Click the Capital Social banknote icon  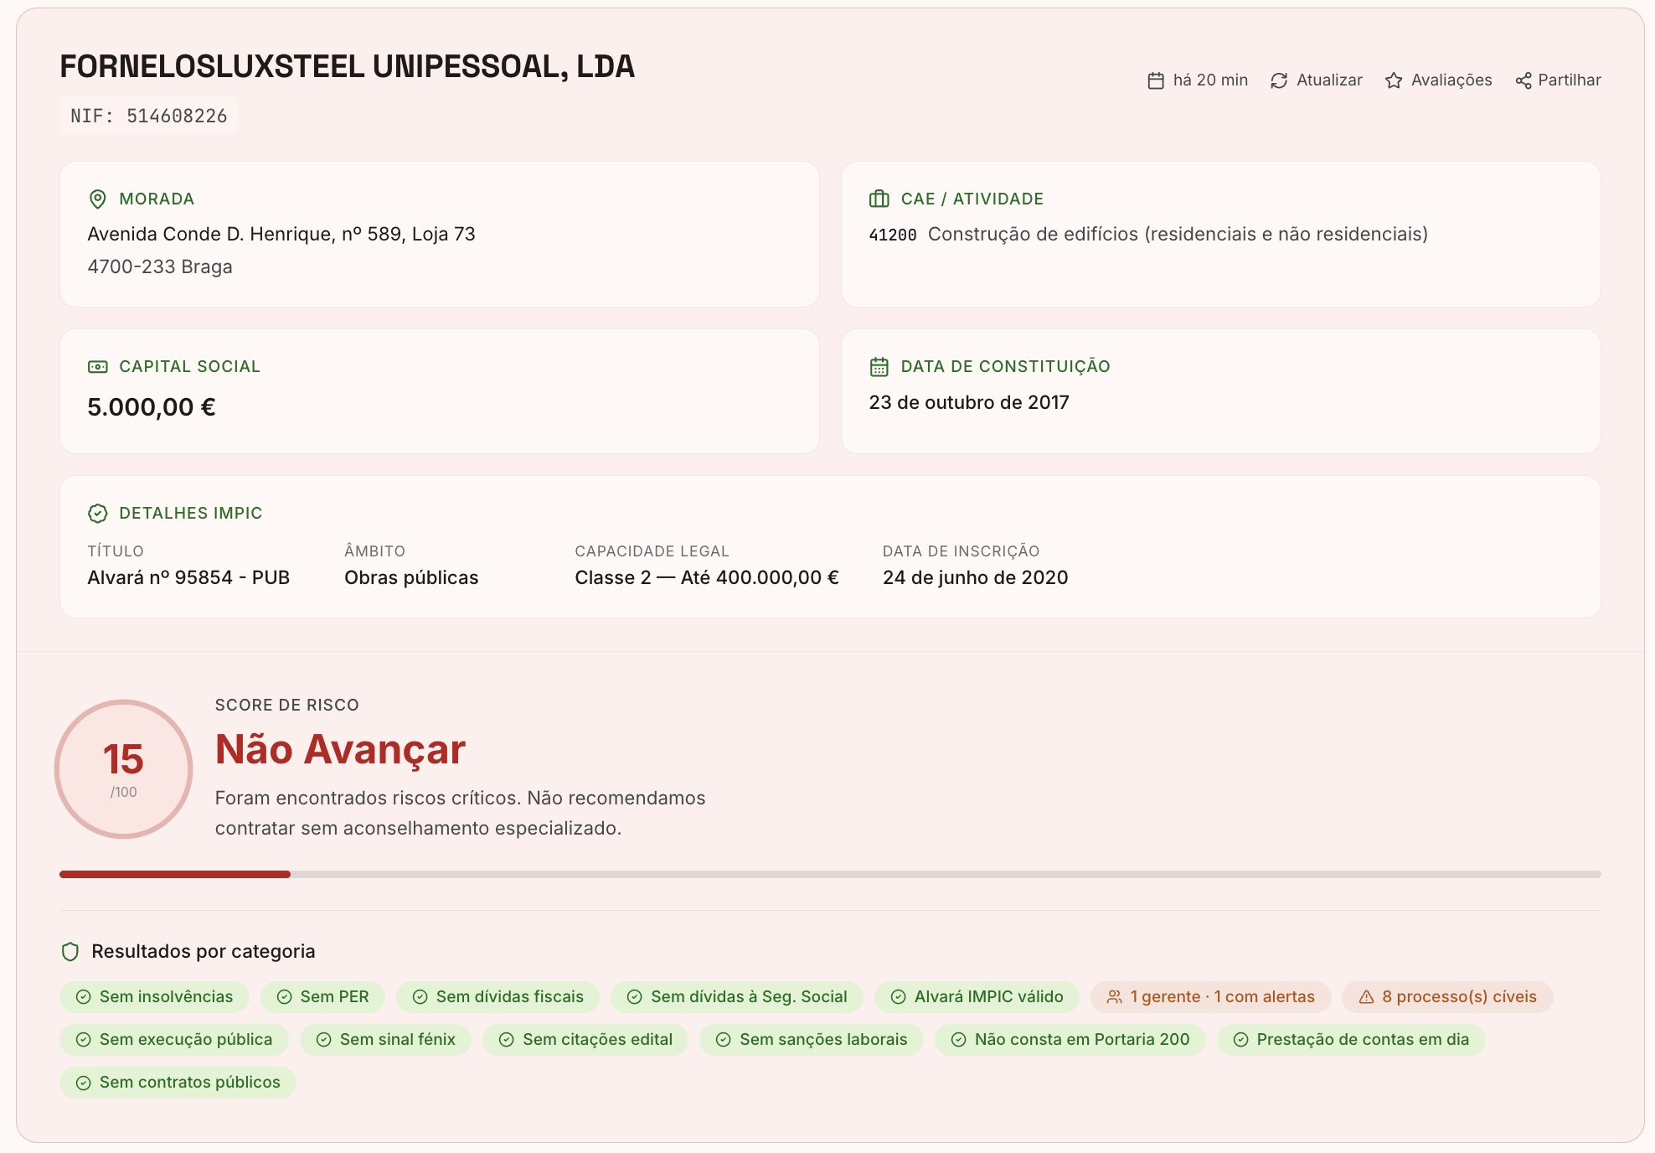tap(98, 367)
